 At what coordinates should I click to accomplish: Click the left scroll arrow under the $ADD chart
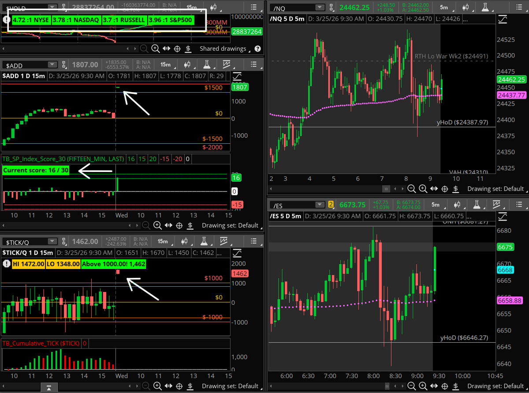[x=4, y=225]
